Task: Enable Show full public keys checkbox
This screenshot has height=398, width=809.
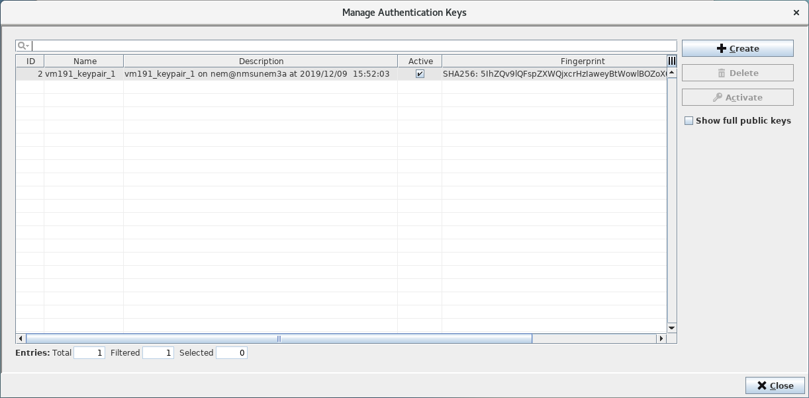Action: pos(689,121)
